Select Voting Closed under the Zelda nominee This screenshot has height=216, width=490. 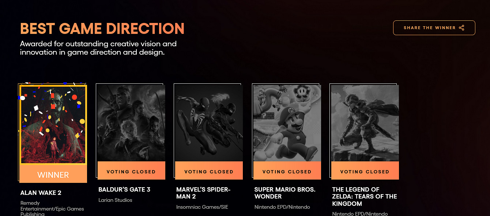click(365, 172)
